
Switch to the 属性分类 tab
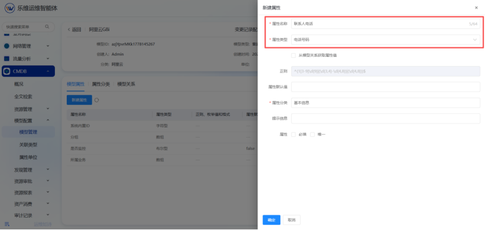coord(101,84)
